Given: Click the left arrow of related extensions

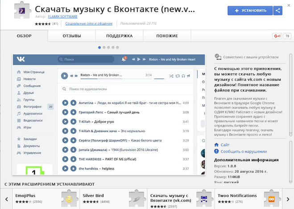Looking at the screenshot, I should tap(7, 199).
